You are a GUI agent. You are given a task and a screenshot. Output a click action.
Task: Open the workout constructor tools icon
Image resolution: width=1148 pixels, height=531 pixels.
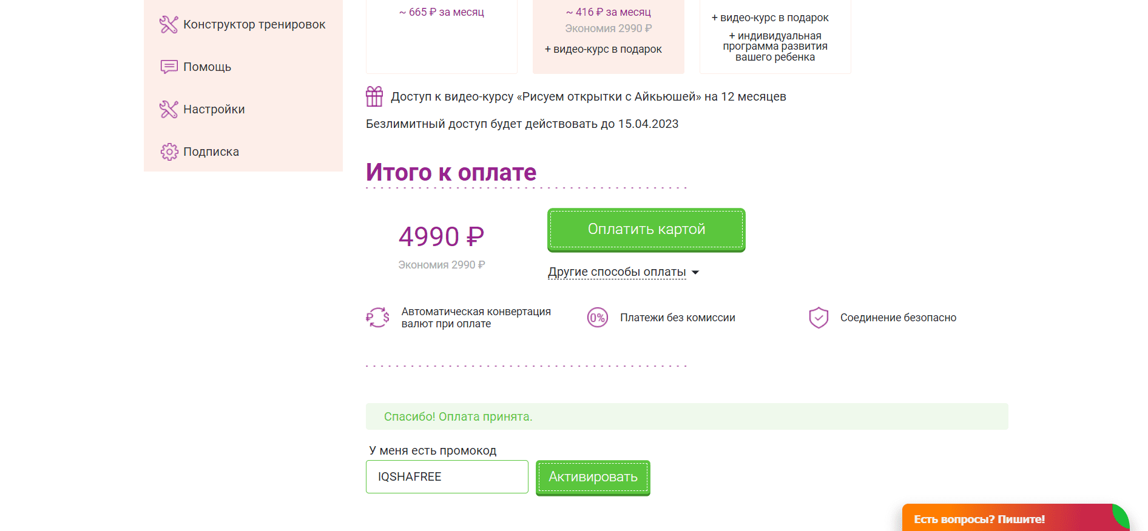[169, 24]
